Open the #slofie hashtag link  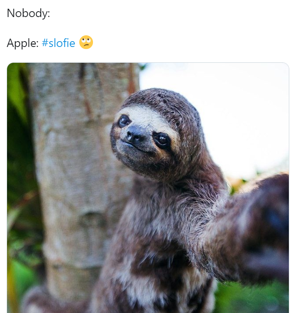pos(59,43)
